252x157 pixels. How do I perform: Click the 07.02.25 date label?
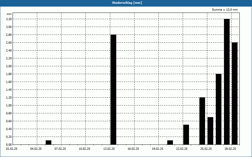[60, 149]
